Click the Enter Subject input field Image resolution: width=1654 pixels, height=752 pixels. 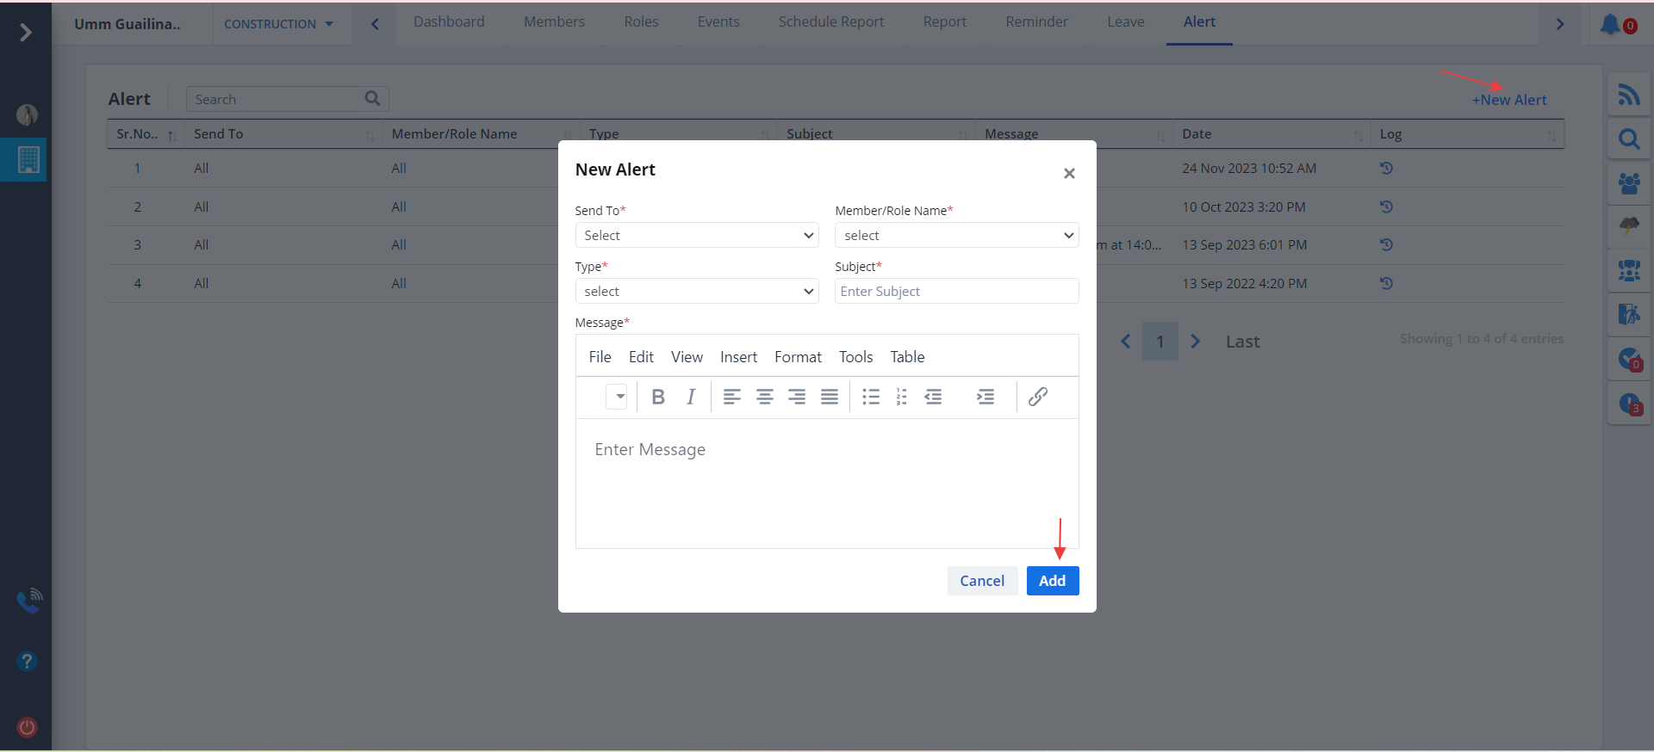956,292
